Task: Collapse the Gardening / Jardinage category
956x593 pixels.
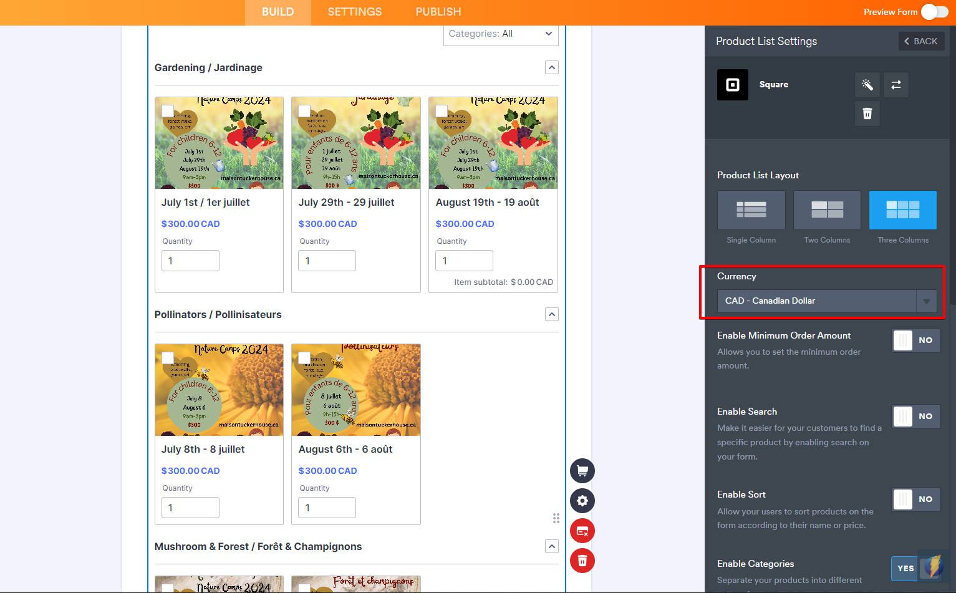Action: point(552,67)
